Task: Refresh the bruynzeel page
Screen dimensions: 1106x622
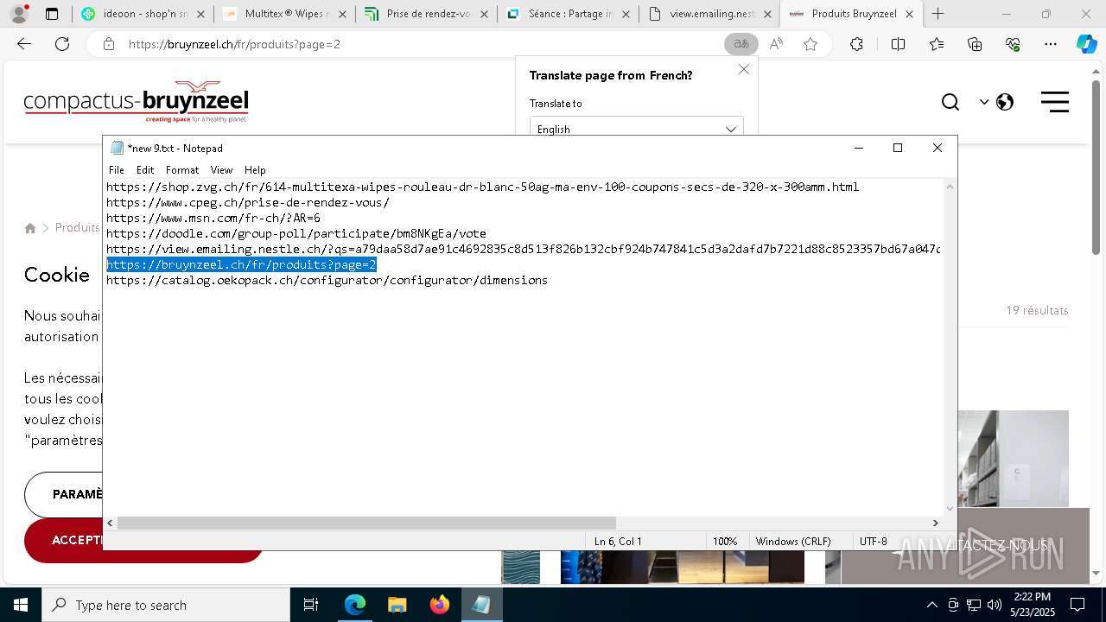Action: [x=62, y=44]
